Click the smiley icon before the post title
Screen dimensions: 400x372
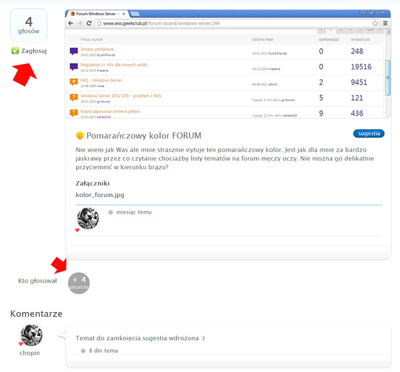pos(80,135)
